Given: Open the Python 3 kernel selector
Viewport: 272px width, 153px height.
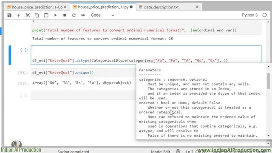Looking at the screenshot, I should (x=249, y=15).
